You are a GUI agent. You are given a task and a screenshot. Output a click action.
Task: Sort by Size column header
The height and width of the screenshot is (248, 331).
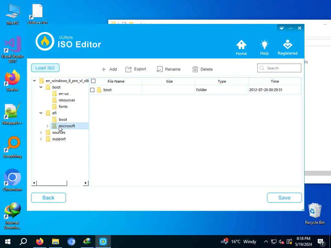pyautogui.click(x=169, y=81)
